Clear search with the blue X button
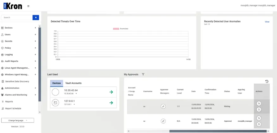Viewport: 277px width, 133px height. point(36,17)
